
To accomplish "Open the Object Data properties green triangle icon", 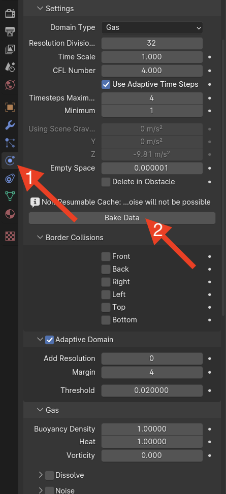I will click(10, 196).
